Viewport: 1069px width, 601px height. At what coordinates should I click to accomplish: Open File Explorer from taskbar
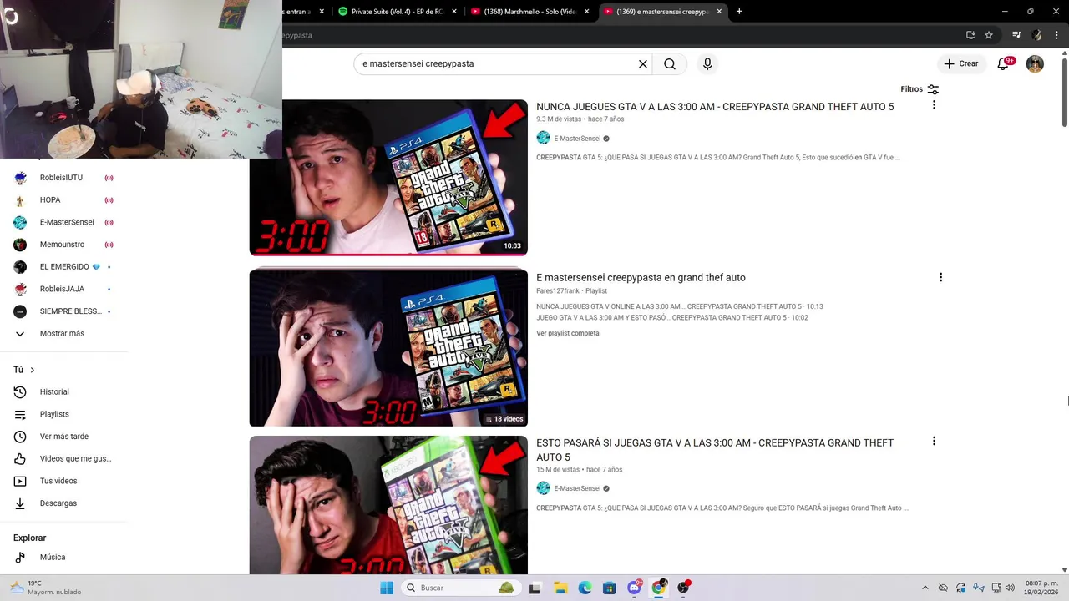click(x=560, y=588)
